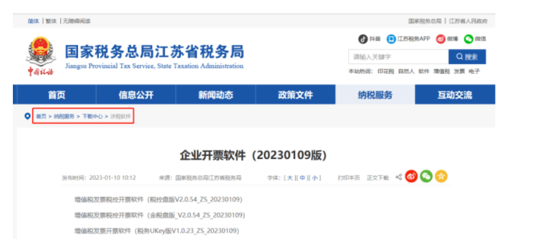Focus the 请输入关键字 search field
The image size is (543, 247).
(398, 57)
